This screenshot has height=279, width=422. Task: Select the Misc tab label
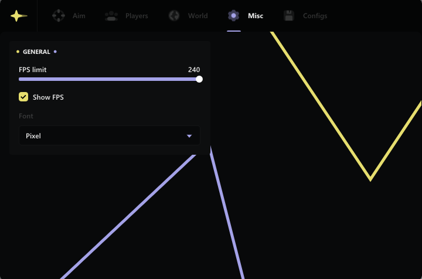(x=256, y=16)
